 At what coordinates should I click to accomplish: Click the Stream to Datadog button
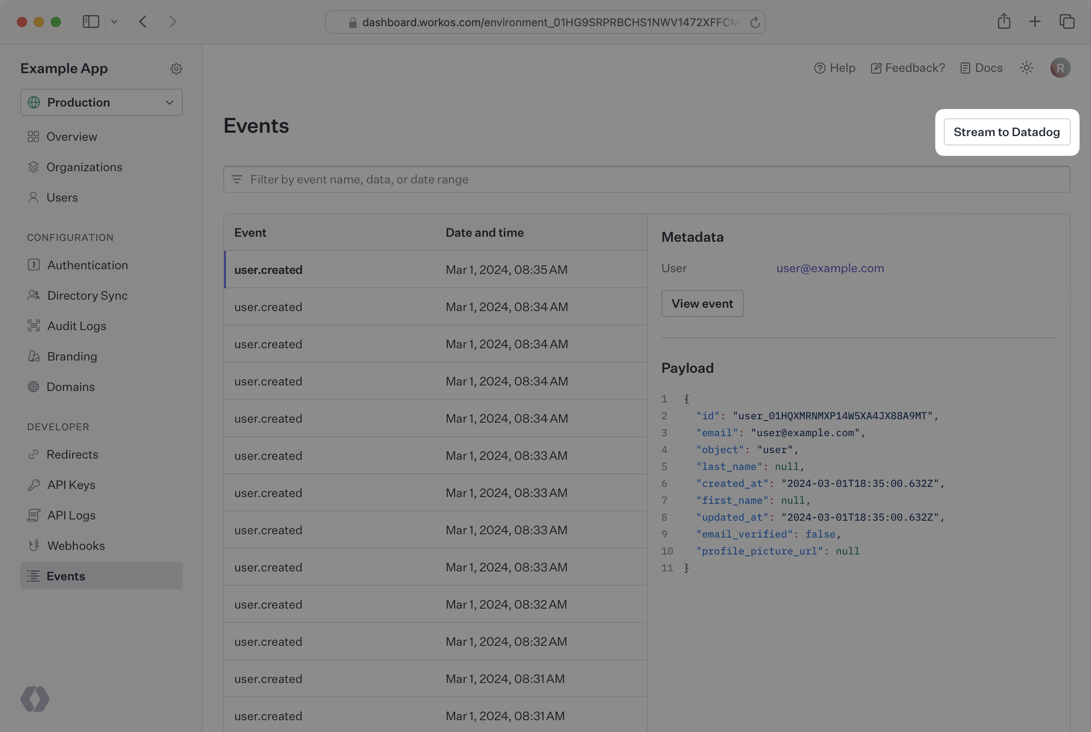[x=1006, y=132]
